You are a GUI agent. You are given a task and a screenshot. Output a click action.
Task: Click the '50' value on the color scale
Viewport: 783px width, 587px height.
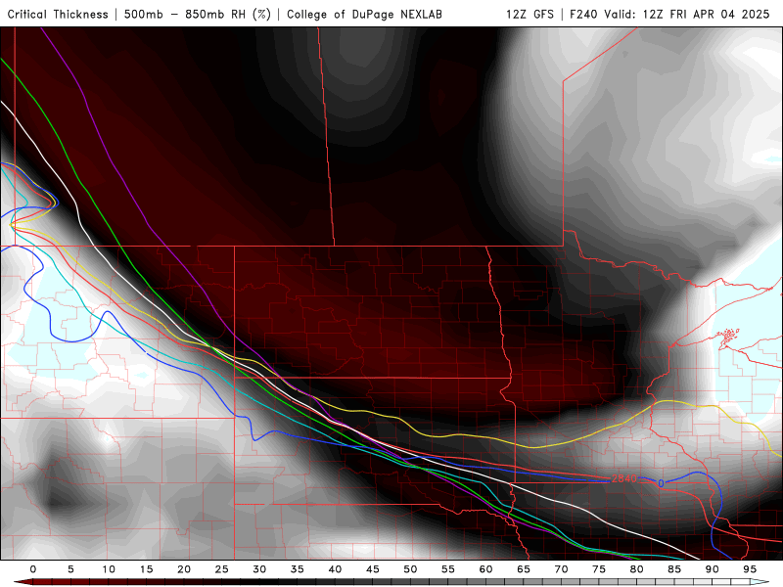click(410, 569)
